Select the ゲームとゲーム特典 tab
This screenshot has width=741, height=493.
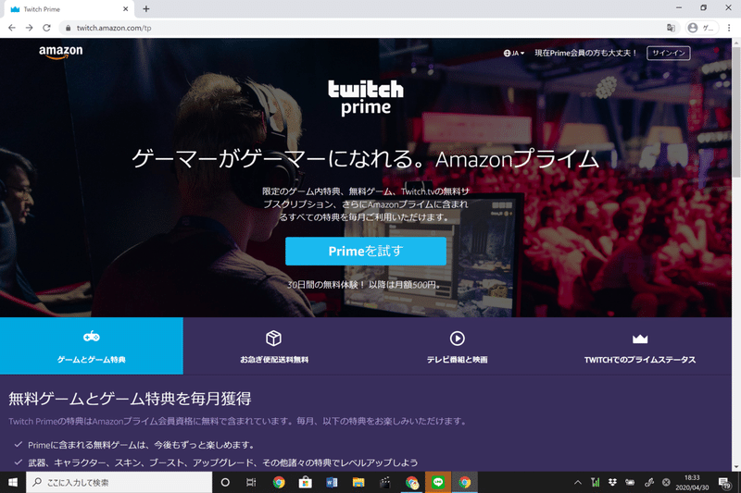pos(91,346)
